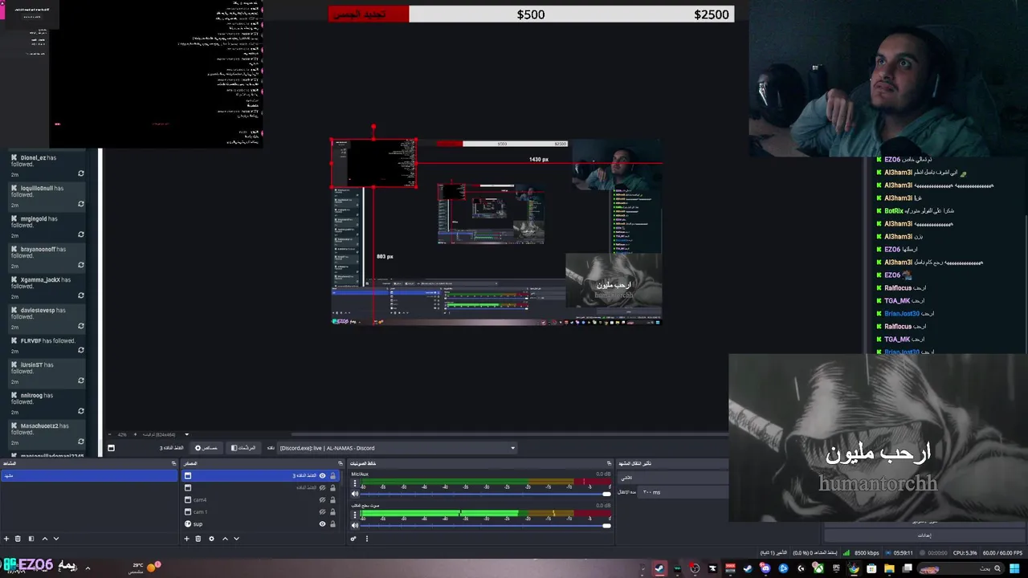Screen dimensions: 1028x578
Task: Set the transition duration 300 ms field
Action: [x=684, y=492]
